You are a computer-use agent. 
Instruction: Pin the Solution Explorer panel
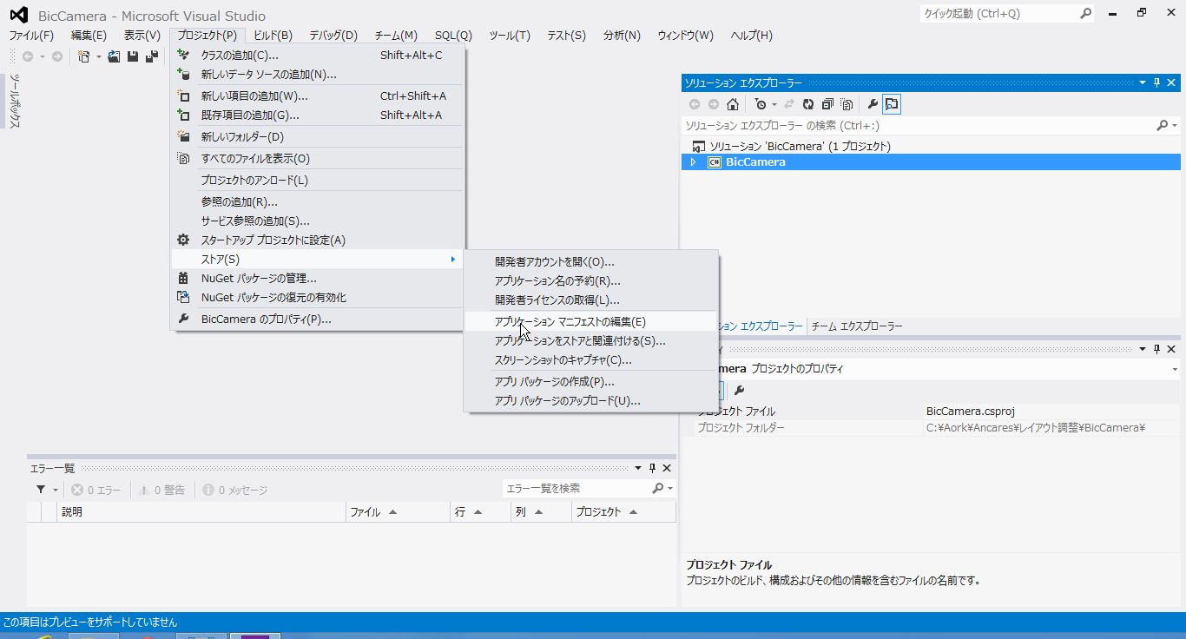(1156, 82)
